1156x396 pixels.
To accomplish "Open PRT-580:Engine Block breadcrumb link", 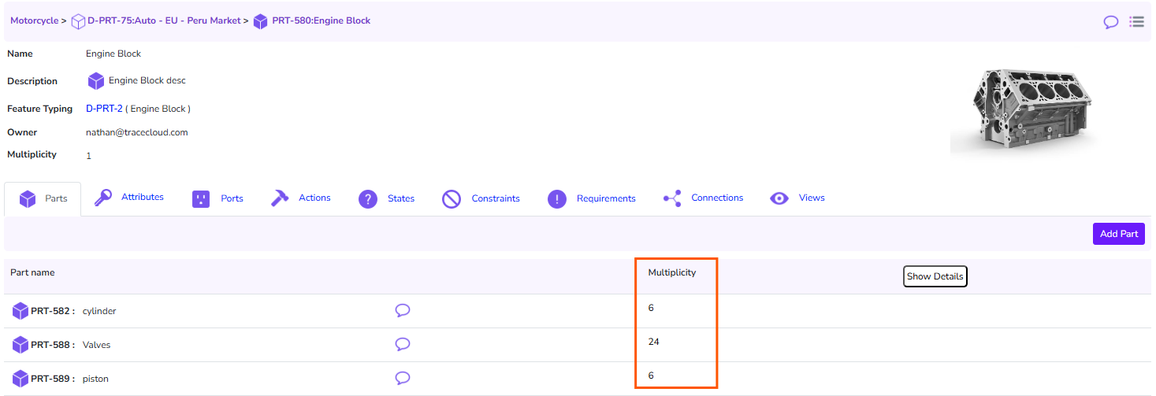I will (321, 20).
